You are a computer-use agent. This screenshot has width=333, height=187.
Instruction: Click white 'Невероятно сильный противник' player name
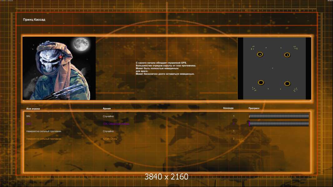44,131
